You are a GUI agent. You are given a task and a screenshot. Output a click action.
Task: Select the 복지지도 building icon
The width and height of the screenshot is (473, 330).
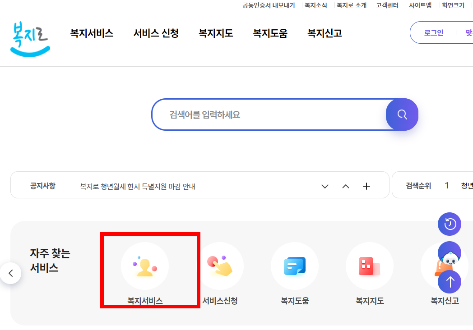(370, 266)
